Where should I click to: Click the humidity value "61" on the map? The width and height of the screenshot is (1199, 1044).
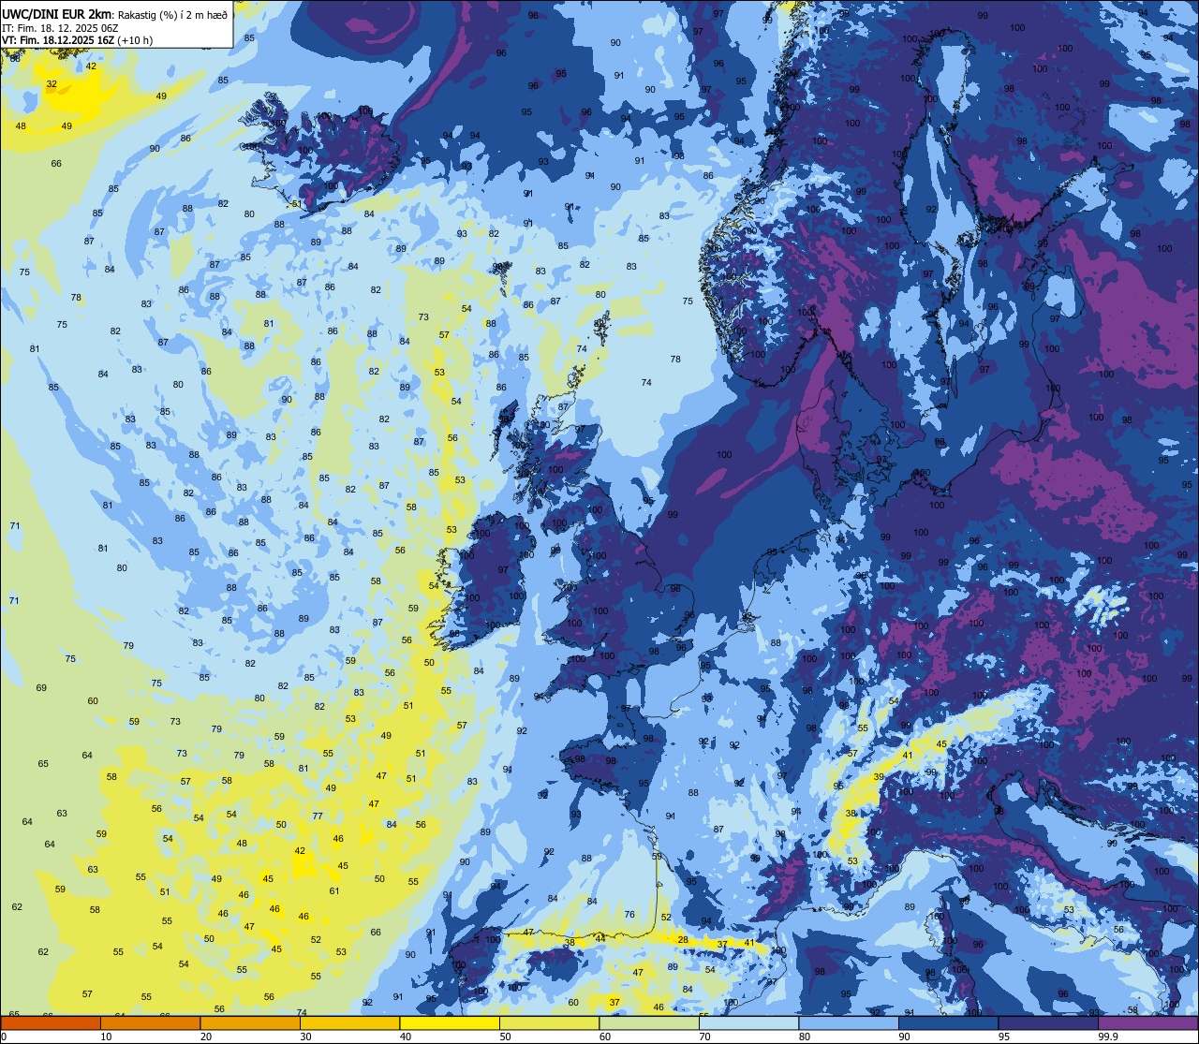pyautogui.click(x=334, y=890)
